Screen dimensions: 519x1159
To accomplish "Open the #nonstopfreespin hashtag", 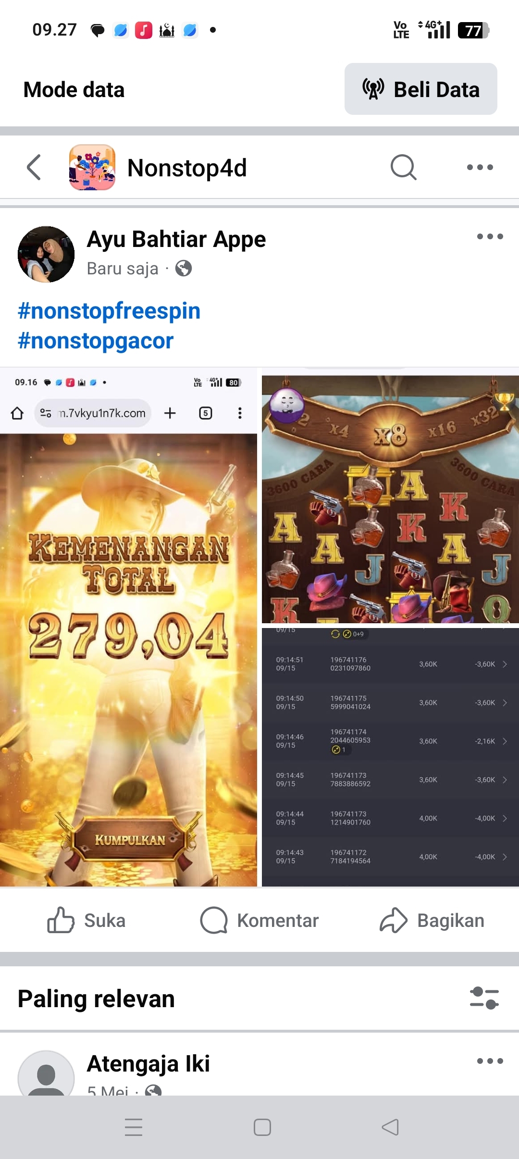I will click(109, 311).
